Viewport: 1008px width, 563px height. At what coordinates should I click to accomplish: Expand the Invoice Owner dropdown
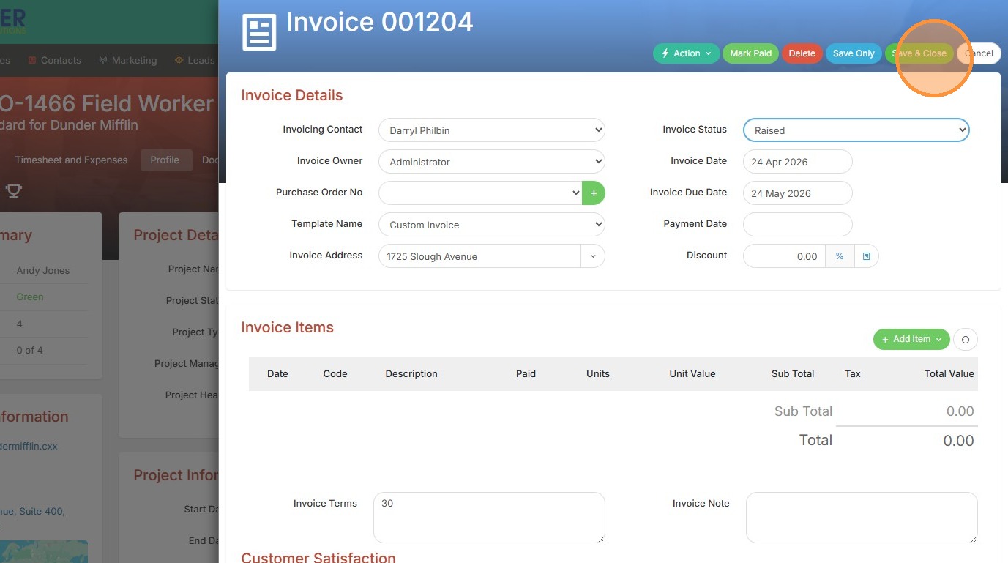(x=492, y=162)
